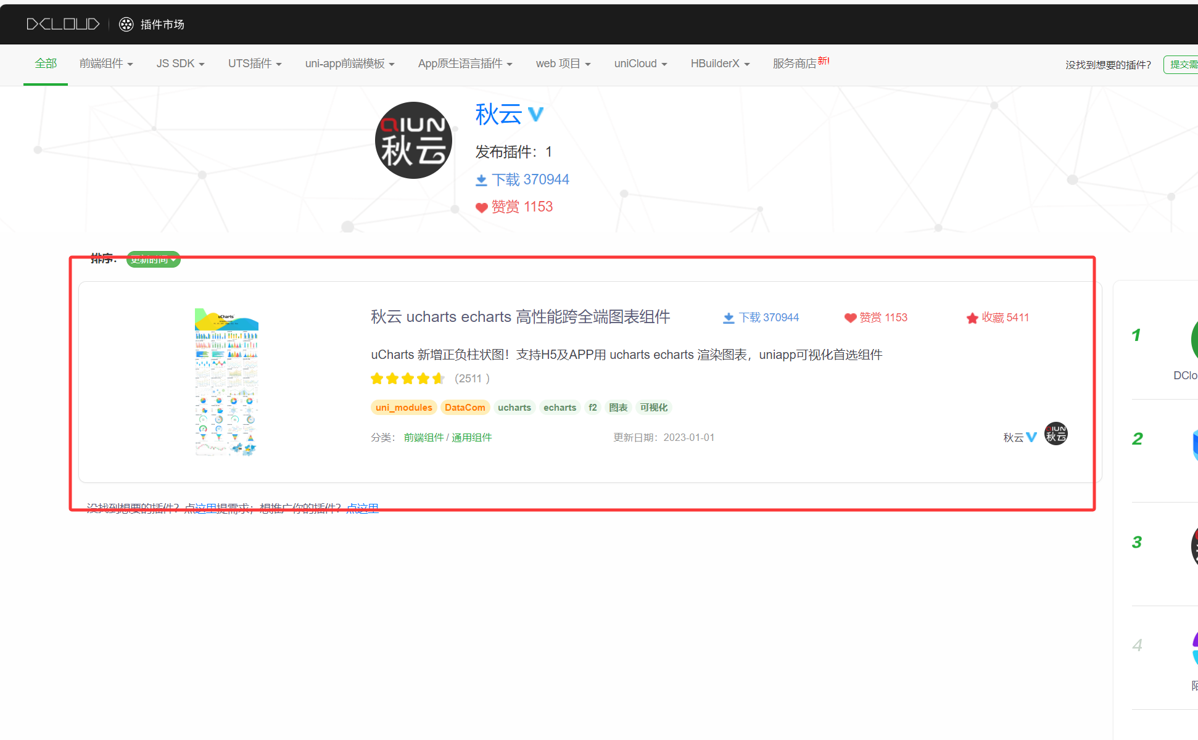Click the 收藏 5411 count

click(1006, 318)
